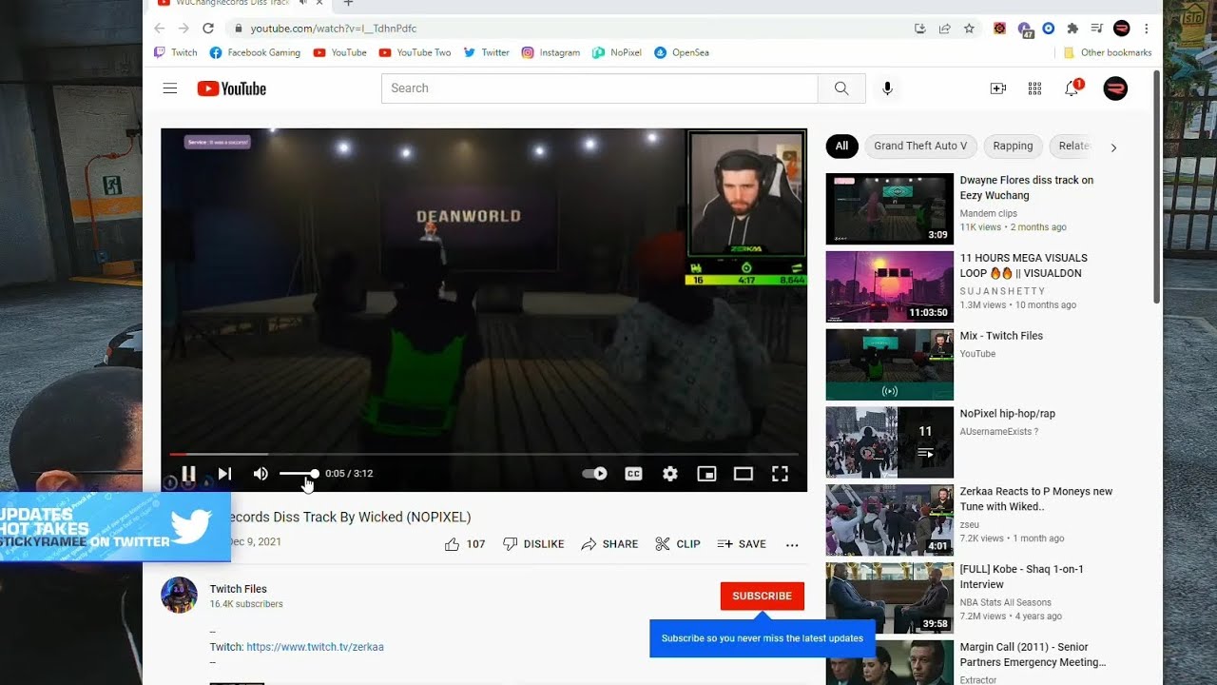The width and height of the screenshot is (1217, 685).
Task: Open the Create video camera icon
Action: [x=998, y=88]
